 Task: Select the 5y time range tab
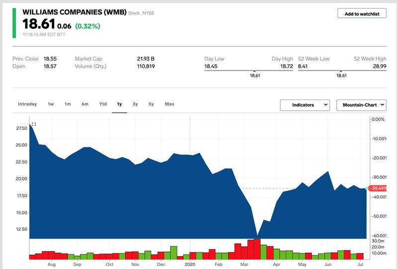151,104
